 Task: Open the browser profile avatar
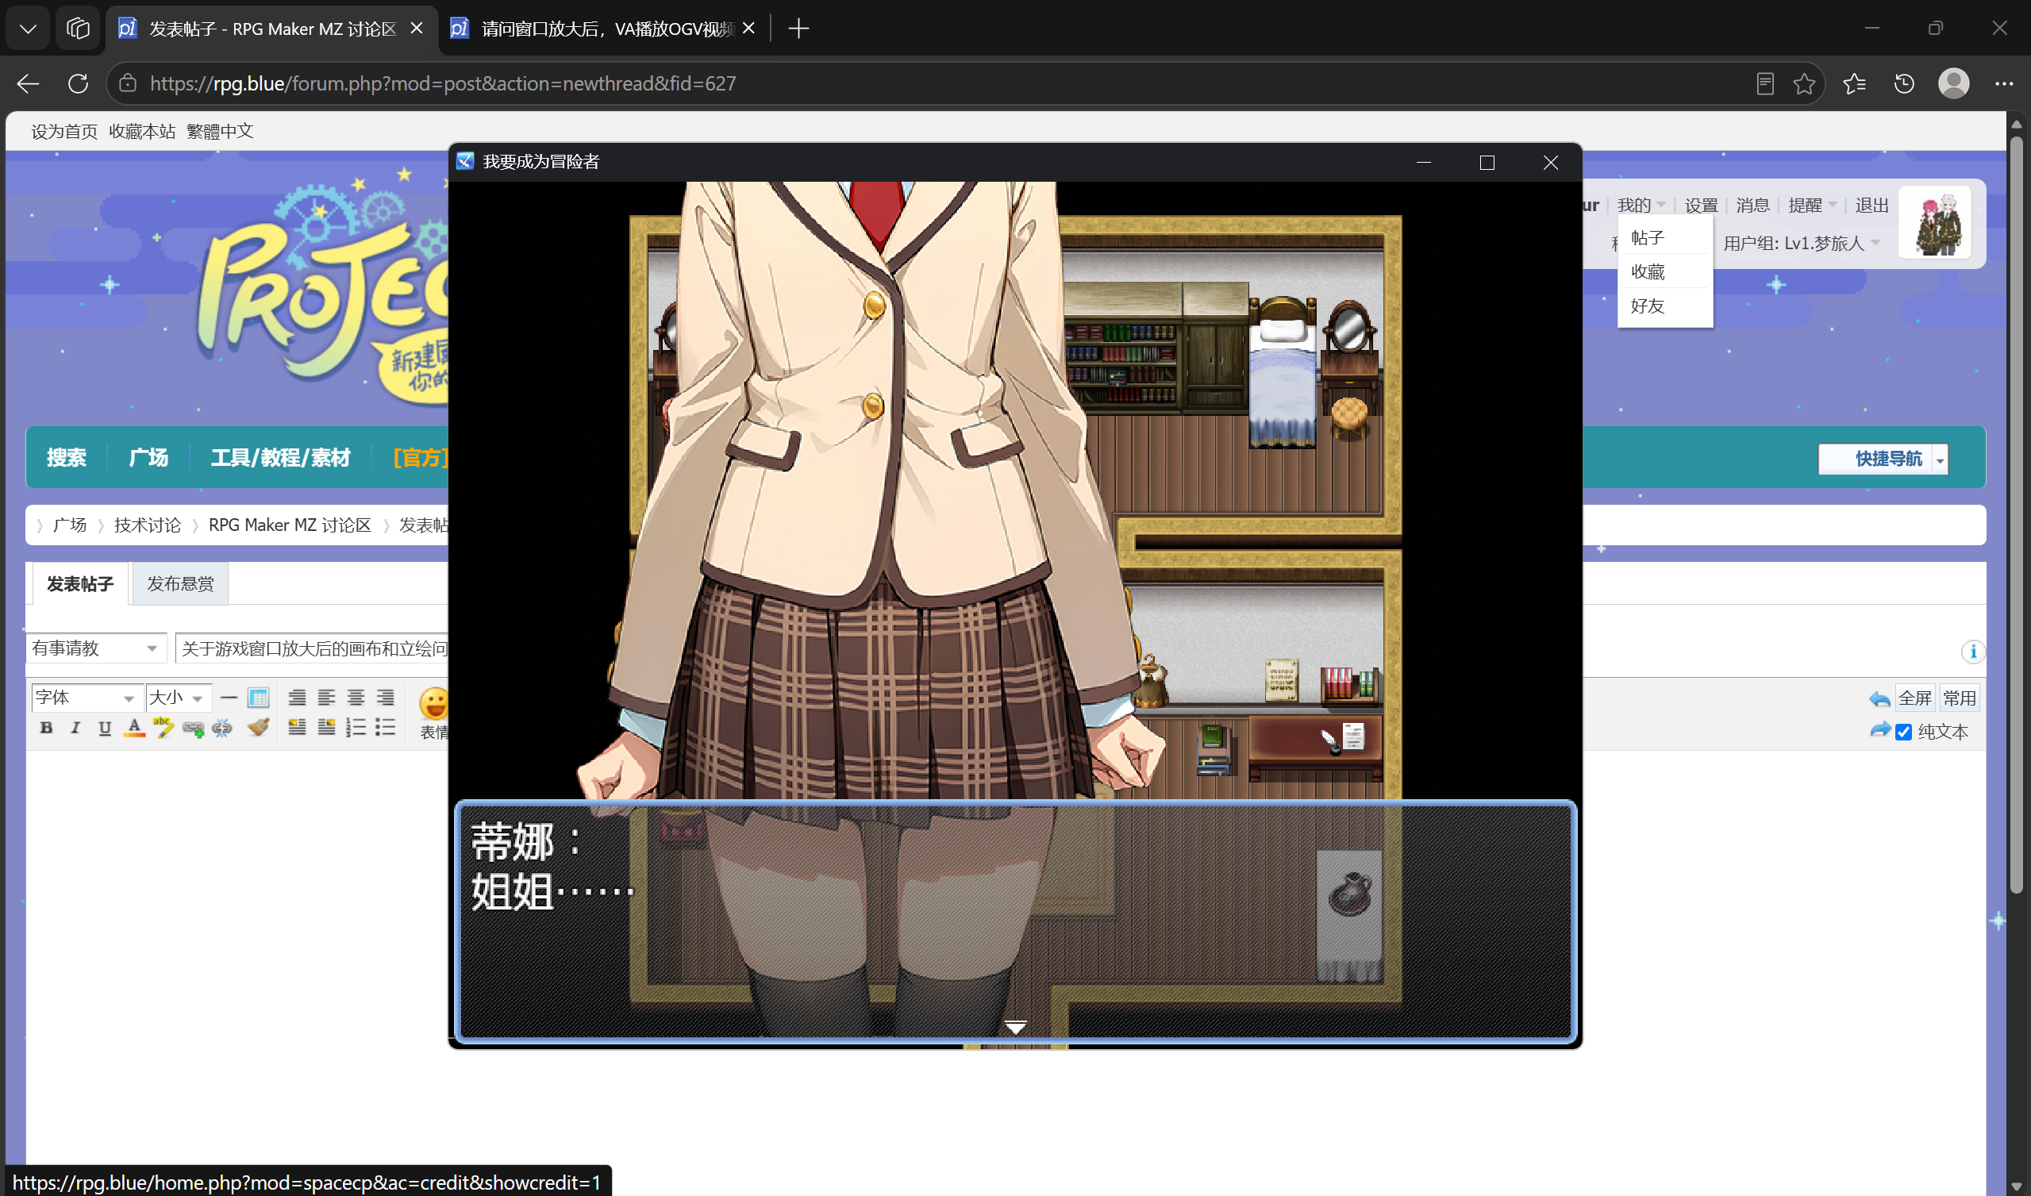tap(1954, 84)
